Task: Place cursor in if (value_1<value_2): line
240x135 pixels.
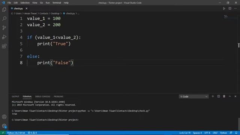Action: point(54,37)
